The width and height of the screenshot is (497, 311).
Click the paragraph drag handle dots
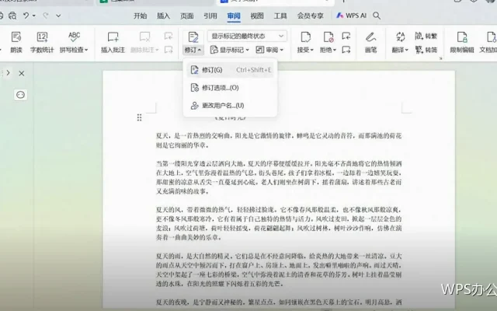coord(139,117)
